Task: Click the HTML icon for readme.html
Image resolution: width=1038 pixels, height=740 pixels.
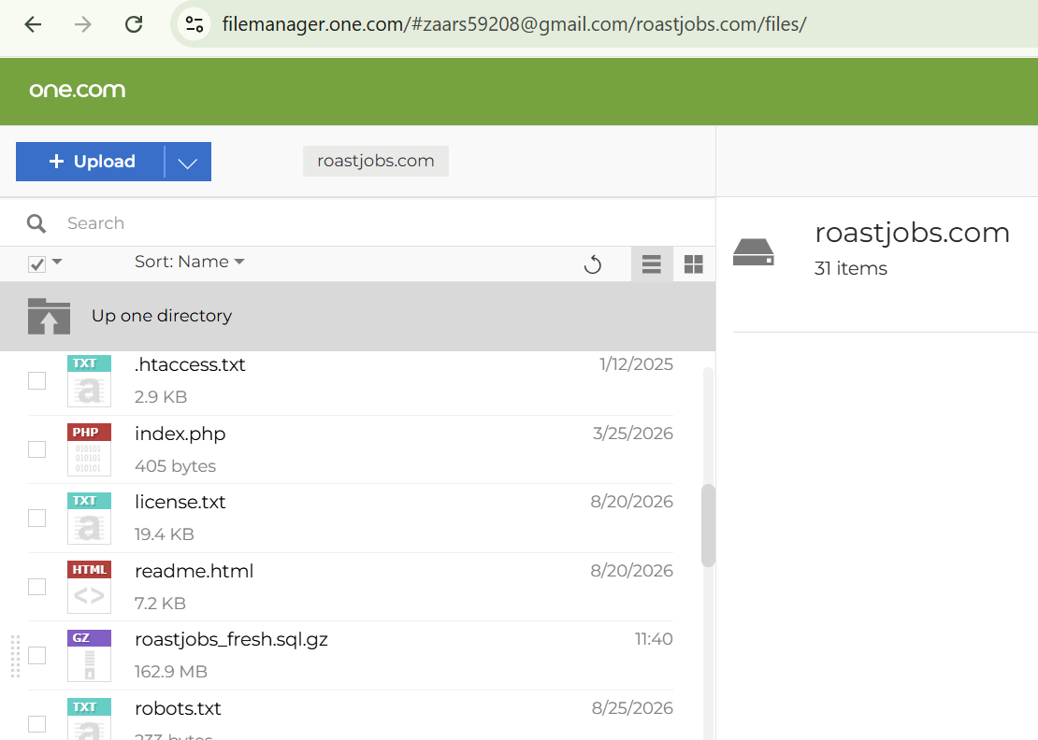Action: [90, 588]
